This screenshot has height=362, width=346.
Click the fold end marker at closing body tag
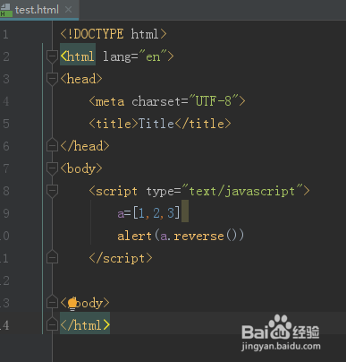(52, 302)
